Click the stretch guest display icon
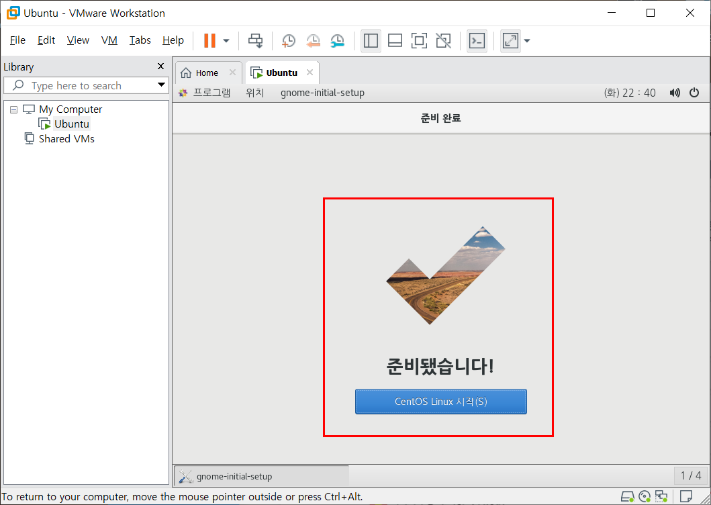 [x=510, y=40]
